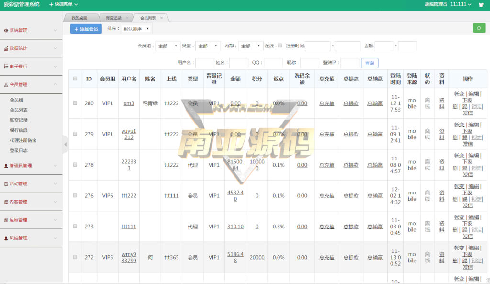The height and width of the screenshot is (284, 490).
Task: Click the 资料 link in row 273
Action: pos(442,227)
